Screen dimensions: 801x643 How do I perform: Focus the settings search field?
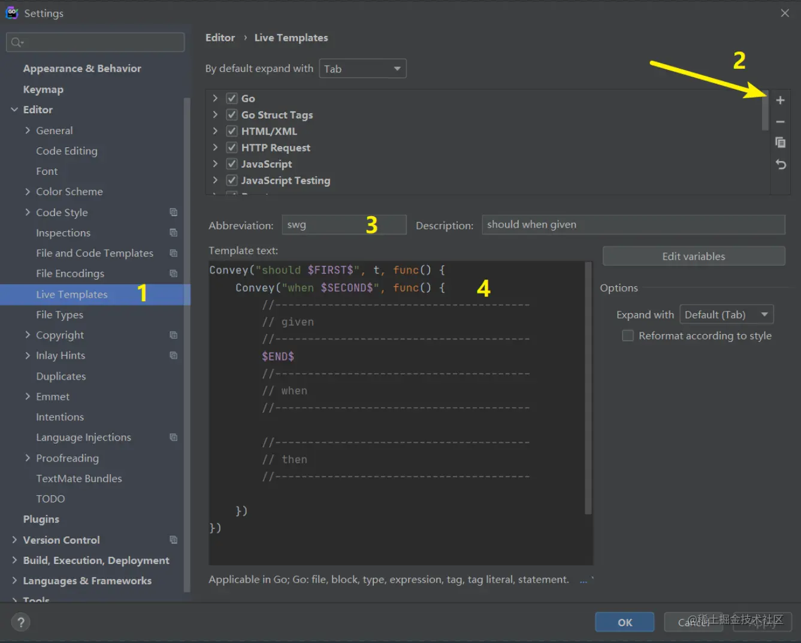click(x=95, y=42)
